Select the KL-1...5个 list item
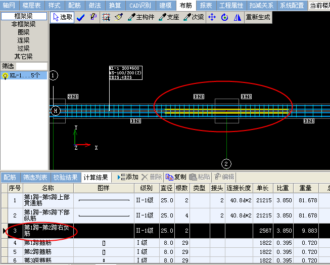This screenshot has width=330, height=265. tap(24, 75)
